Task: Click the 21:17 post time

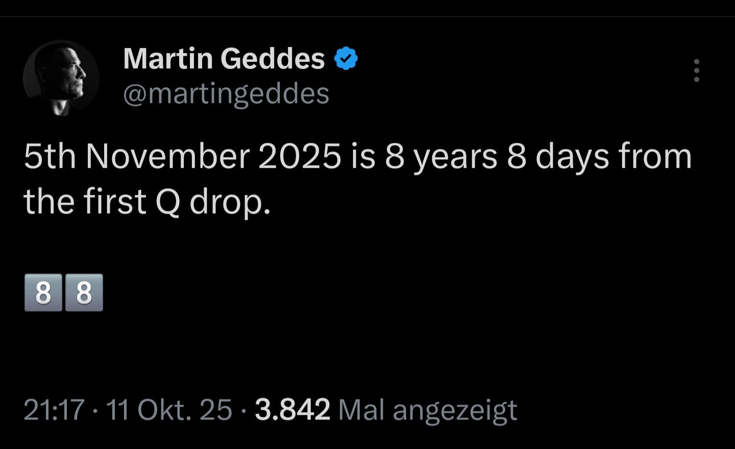Action: [54, 410]
